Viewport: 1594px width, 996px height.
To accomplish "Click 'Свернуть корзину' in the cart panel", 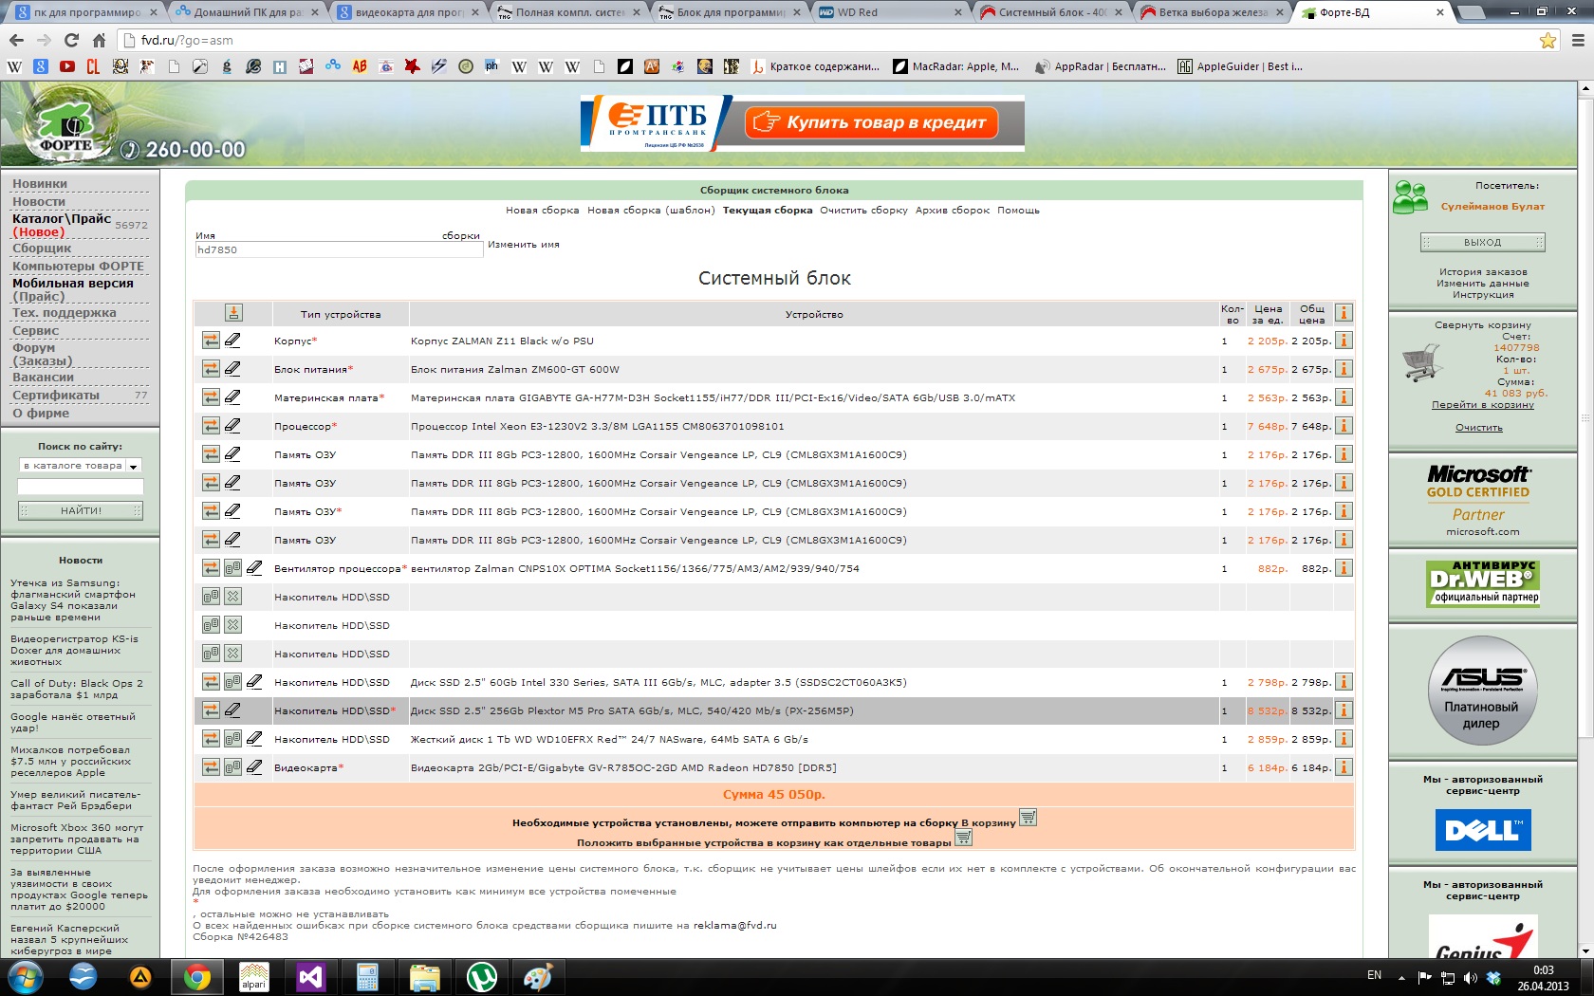I will [x=1482, y=324].
